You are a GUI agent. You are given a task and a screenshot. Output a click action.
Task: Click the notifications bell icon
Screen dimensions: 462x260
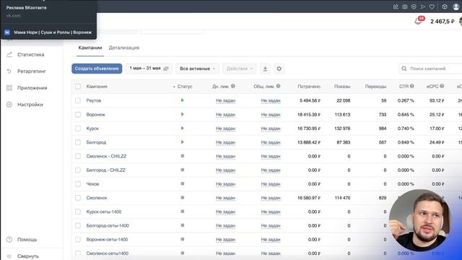click(418, 21)
